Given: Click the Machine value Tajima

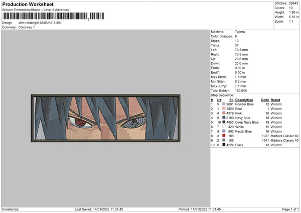Looking at the screenshot, I should (x=240, y=32).
